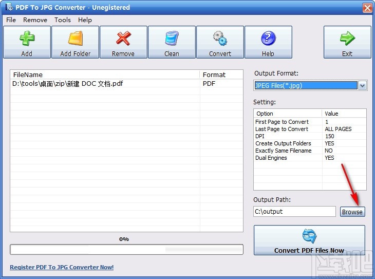
Task: Click the Format column header
Action: coord(221,75)
